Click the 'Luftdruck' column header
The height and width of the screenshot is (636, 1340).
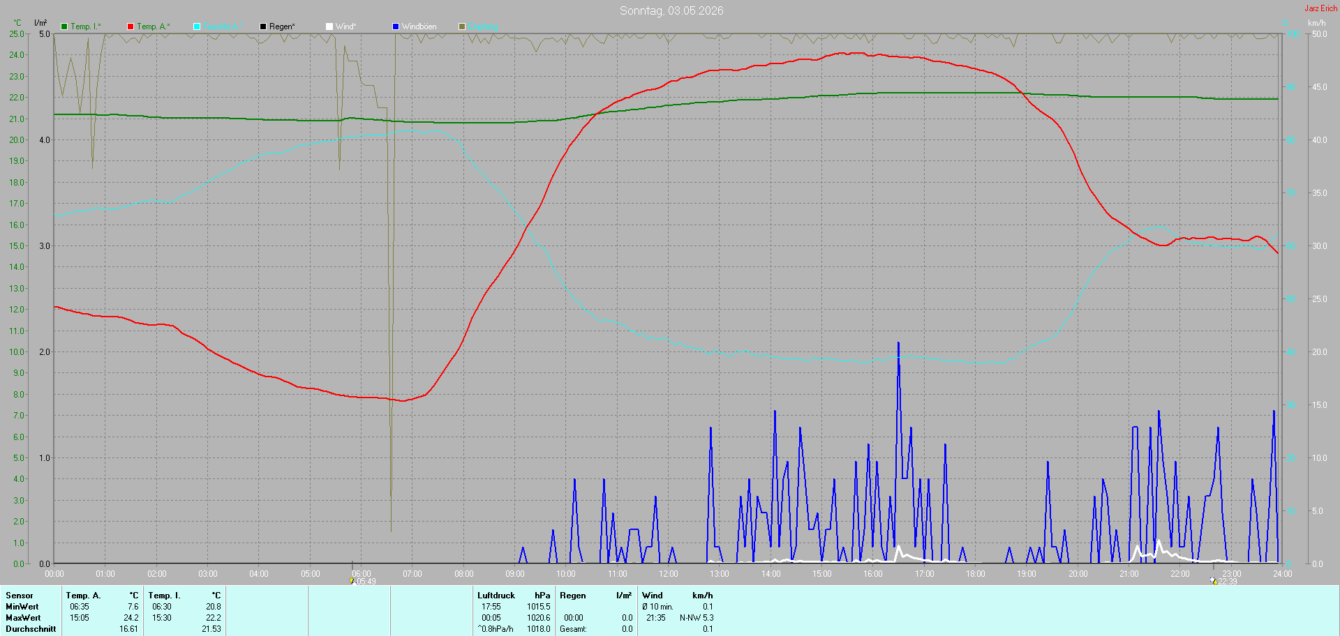click(496, 596)
